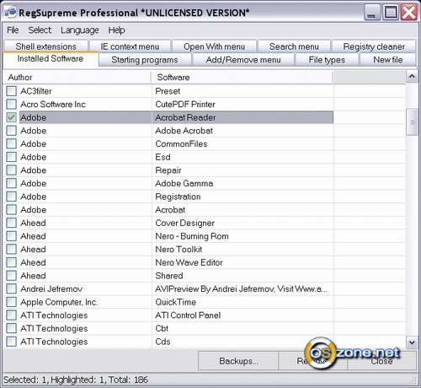
Task: Open the File menu
Action: pos(13,30)
